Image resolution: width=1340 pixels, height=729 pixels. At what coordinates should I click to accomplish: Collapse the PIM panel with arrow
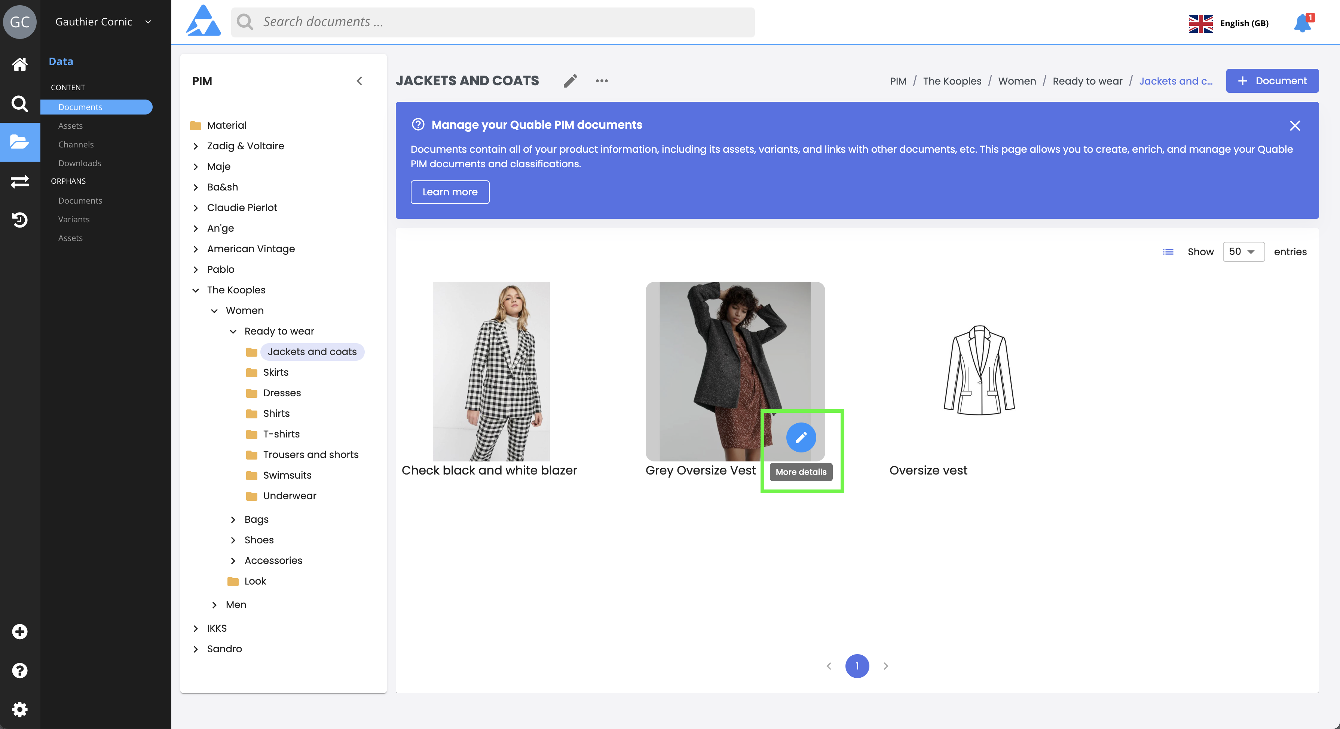pos(360,81)
